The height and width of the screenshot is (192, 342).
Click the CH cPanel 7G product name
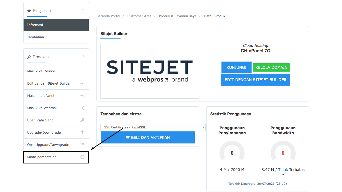pyautogui.click(x=256, y=51)
